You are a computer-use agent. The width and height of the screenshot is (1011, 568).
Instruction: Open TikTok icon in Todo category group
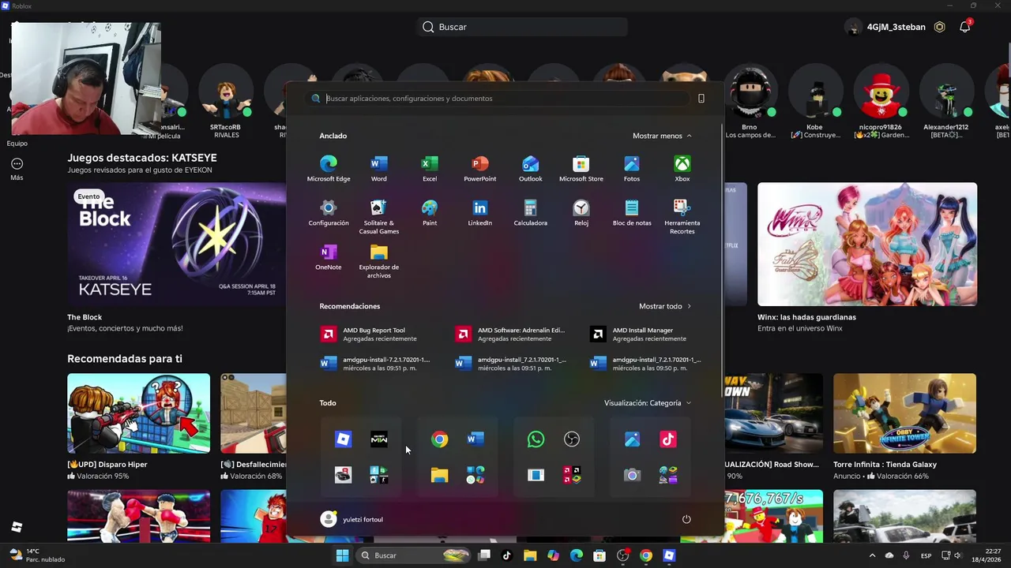(668, 439)
